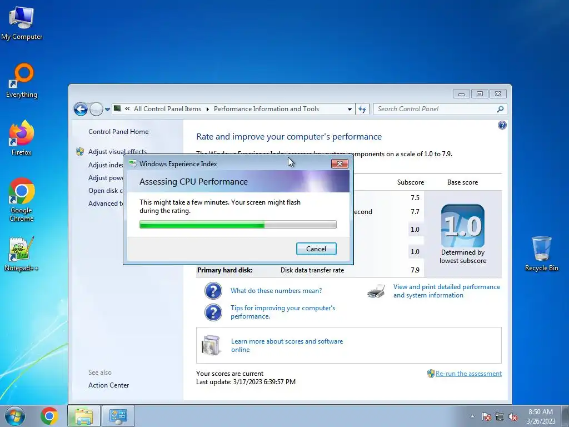Viewport: 569px width, 427px height.
Task: Click the shield icon beside Re-run
Action: 431,374
